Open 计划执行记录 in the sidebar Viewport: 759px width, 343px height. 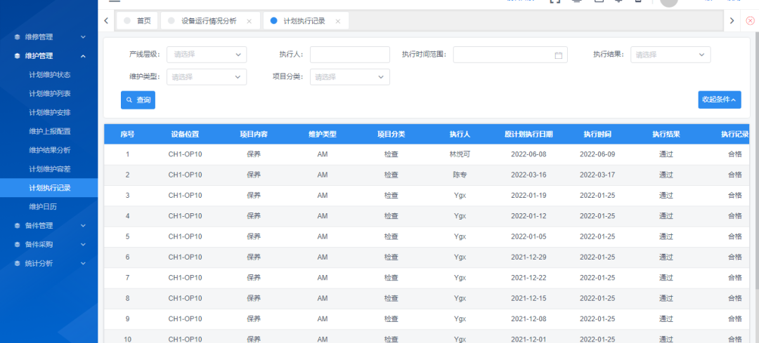[x=49, y=188]
